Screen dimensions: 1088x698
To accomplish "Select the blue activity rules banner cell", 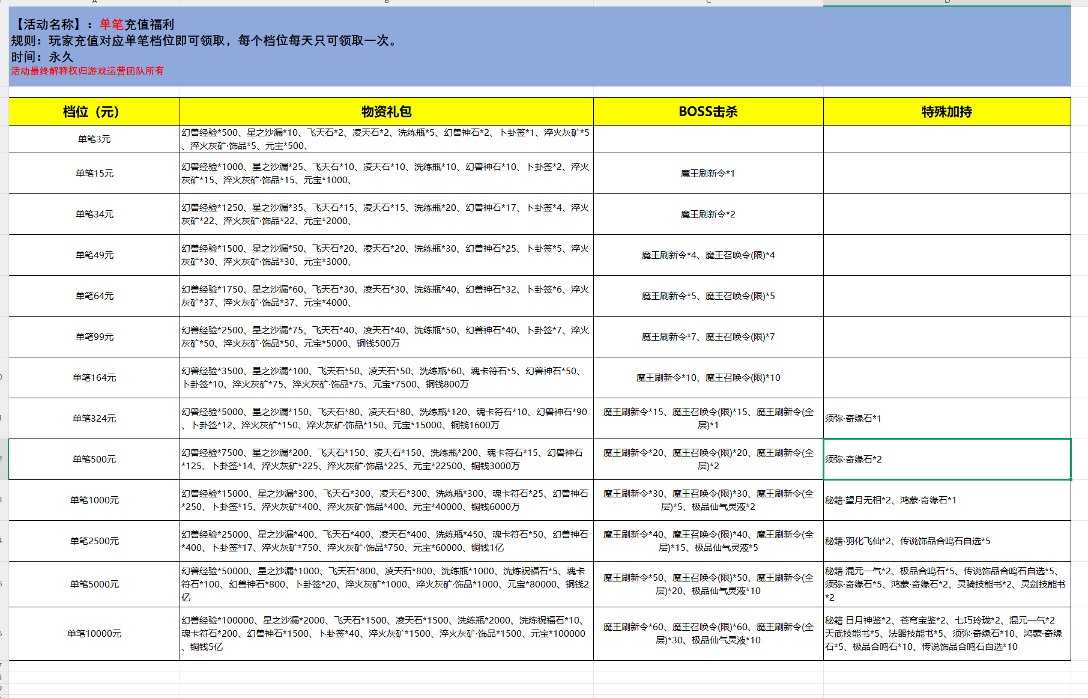I will pos(539,47).
